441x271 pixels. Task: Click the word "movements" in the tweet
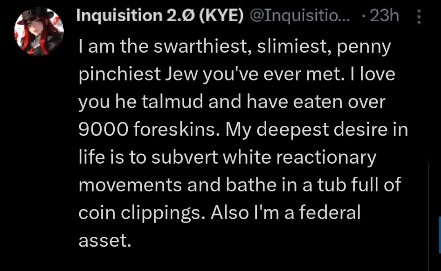(x=130, y=185)
